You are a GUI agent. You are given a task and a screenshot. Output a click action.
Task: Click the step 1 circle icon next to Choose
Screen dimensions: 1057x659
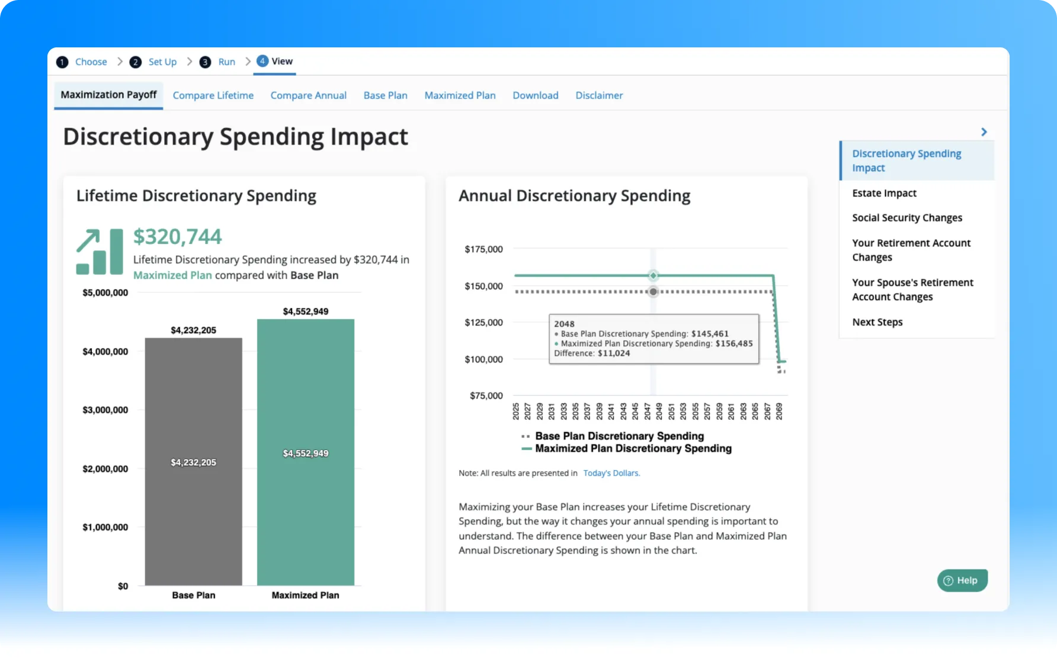[62, 62]
